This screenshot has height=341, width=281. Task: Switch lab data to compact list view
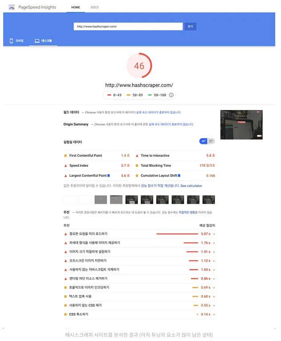point(211,141)
